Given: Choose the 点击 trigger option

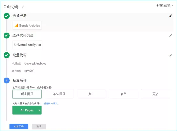Looking at the screenshot, I should [91, 94].
